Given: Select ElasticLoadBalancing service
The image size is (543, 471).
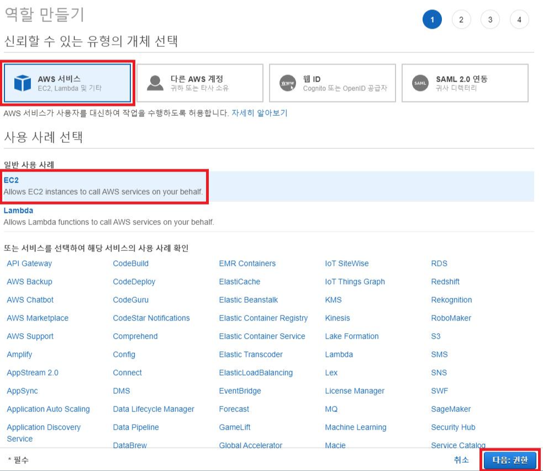Looking at the screenshot, I should 256,372.
